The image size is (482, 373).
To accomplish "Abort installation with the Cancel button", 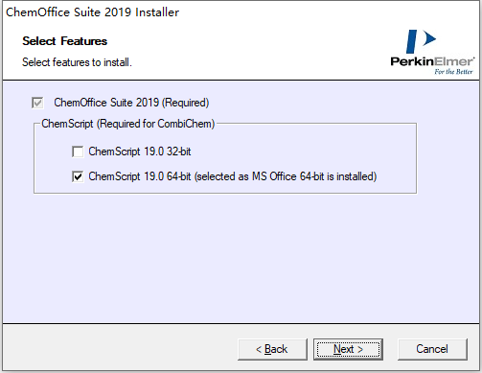I will click(432, 349).
